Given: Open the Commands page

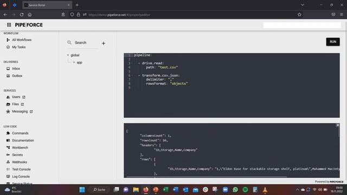Looking at the screenshot, I should tap(20, 133).
